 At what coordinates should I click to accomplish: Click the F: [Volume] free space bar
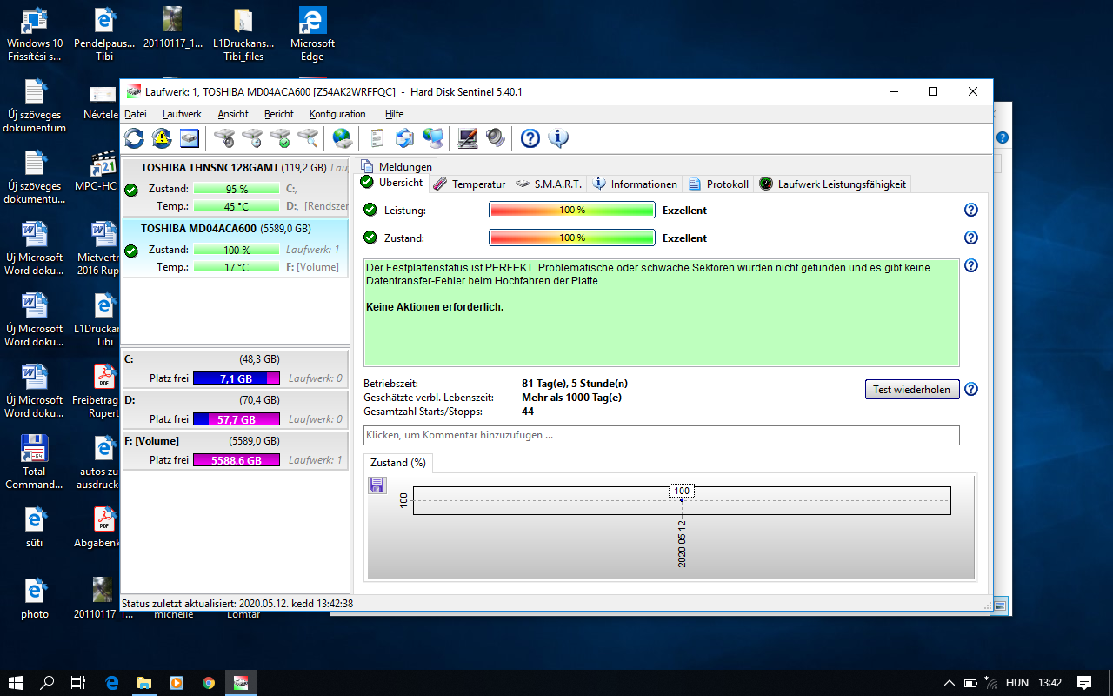[x=236, y=460]
